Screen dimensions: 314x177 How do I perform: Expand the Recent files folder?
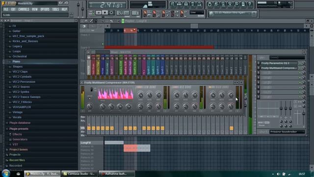(17, 160)
